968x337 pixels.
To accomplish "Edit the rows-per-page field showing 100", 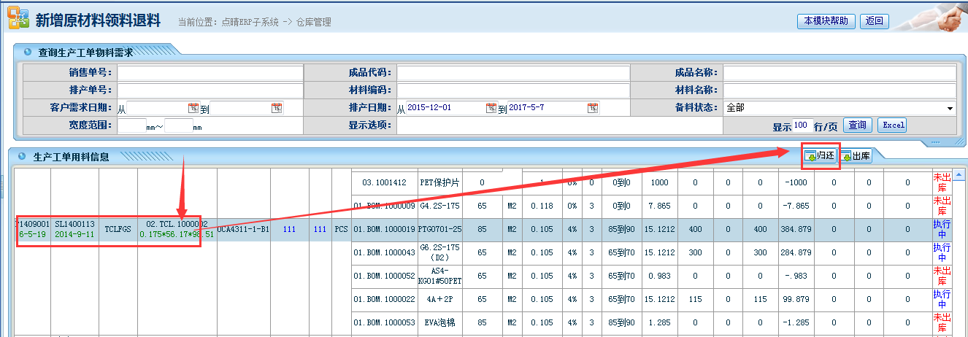I will tap(803, 125).
